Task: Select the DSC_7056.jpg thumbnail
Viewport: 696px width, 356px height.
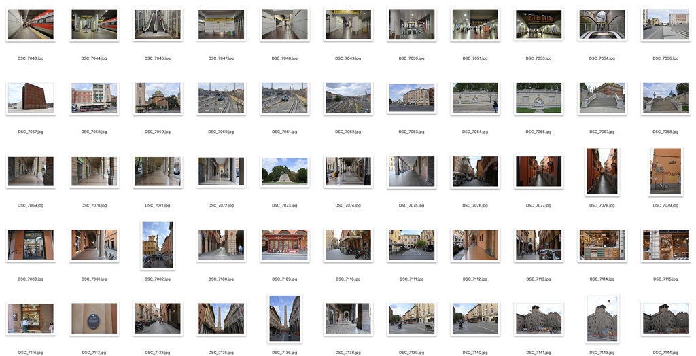Action: pyautogui.click(x=665, y=24)
